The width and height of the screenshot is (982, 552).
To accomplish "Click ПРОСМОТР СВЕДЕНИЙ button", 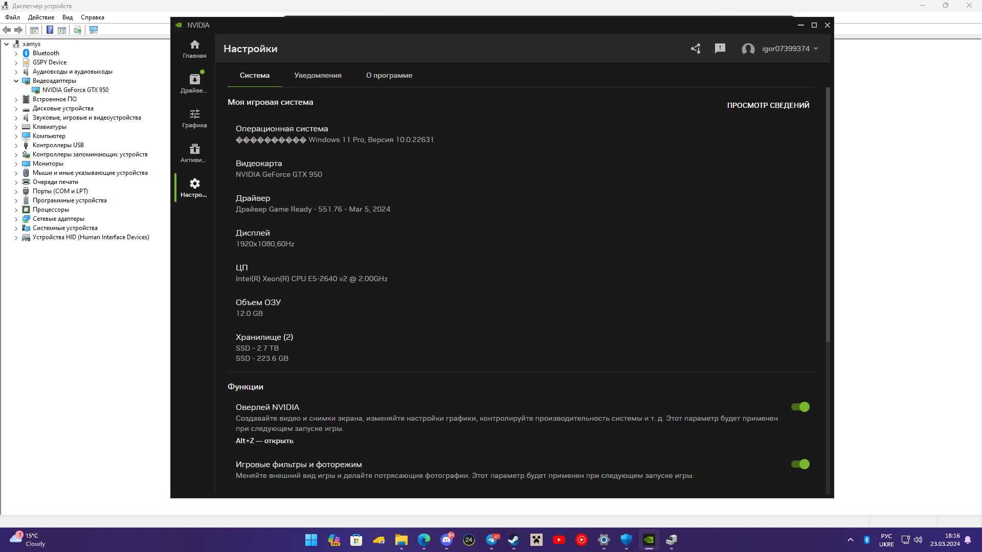I will point(768,105).
